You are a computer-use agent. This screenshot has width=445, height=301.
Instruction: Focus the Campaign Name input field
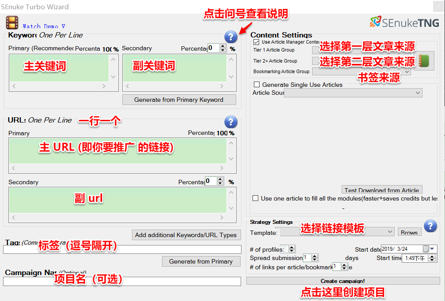122,282
